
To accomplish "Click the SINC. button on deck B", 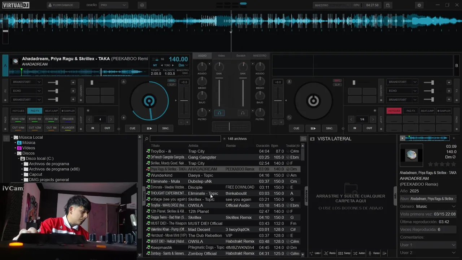I will (330, 128).
